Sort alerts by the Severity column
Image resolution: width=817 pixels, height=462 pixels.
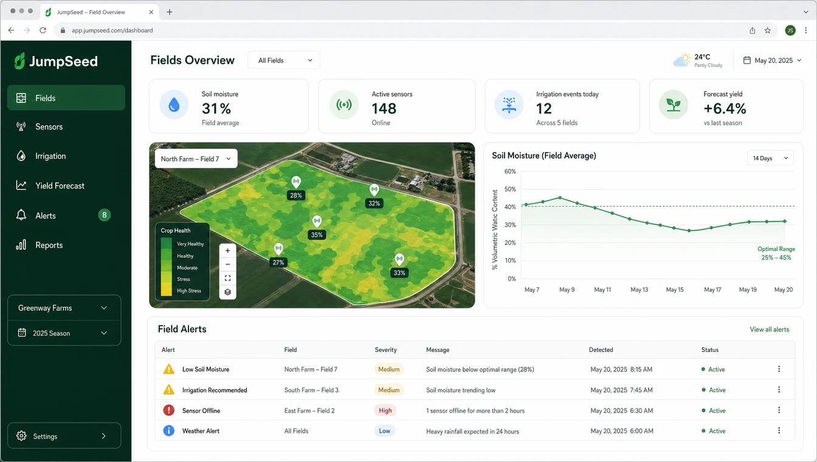(385, 350)
